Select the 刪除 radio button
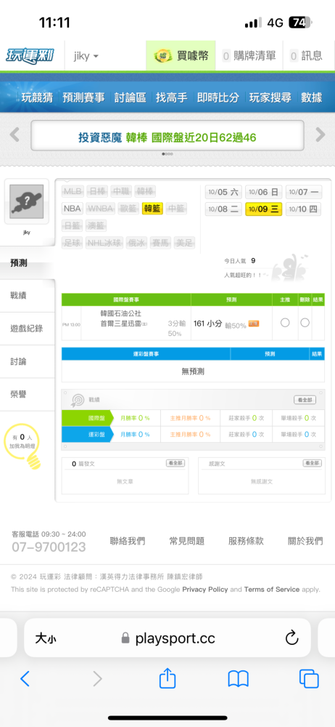This screenshot has width=335, height=727. [x=305, y=323]
